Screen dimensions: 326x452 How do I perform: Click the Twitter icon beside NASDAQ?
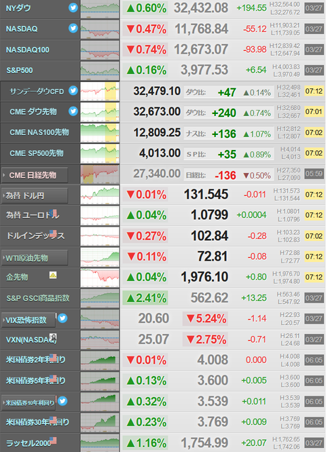[73, 29]
